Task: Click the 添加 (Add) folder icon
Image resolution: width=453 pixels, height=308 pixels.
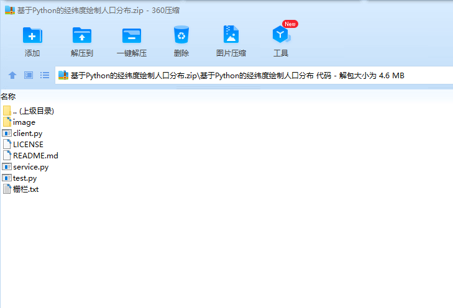Action: [x=32, y=35]
